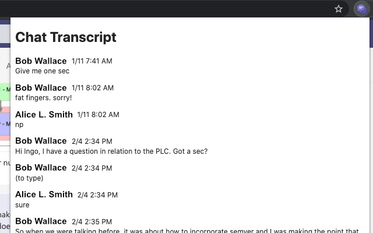This screenshot has width=373, height=233.
Task: Click the "fat fingers. sorry!" message
Action: click(x=44, y=98)
